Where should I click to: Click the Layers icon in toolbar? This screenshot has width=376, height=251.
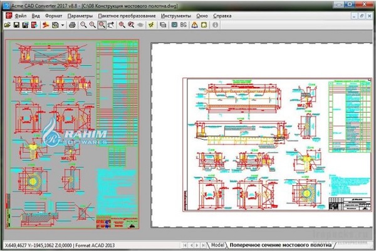[163, 25]
